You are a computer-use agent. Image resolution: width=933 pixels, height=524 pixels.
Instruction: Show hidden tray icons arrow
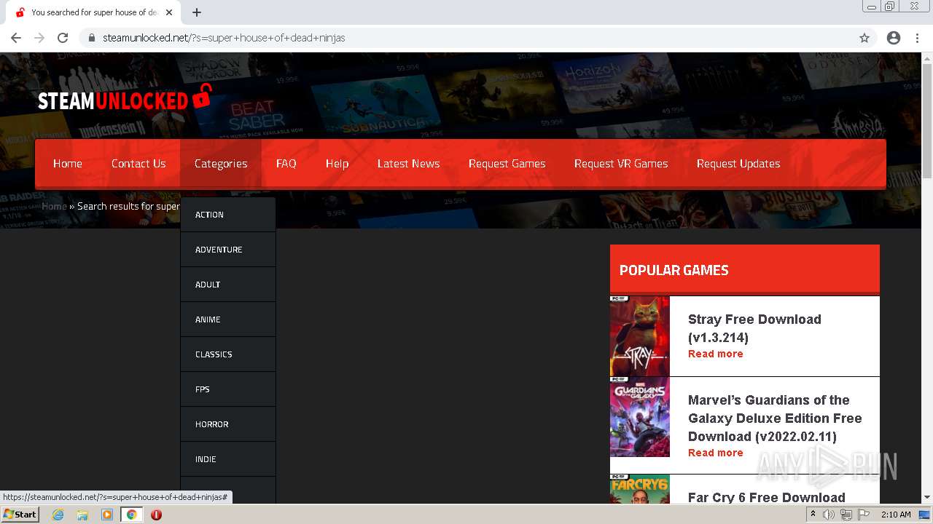point(813,515)
